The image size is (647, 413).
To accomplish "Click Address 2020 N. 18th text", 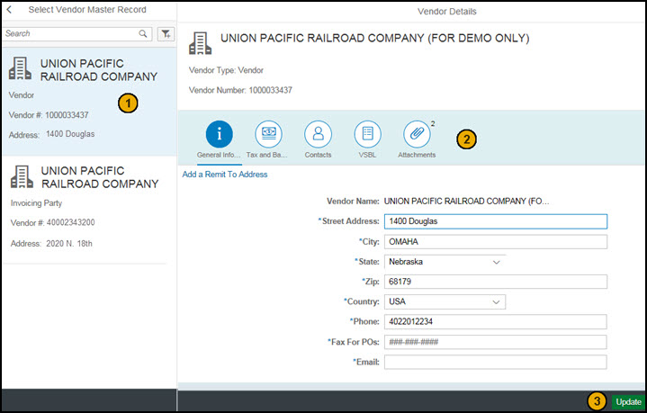I will (51, 244).
